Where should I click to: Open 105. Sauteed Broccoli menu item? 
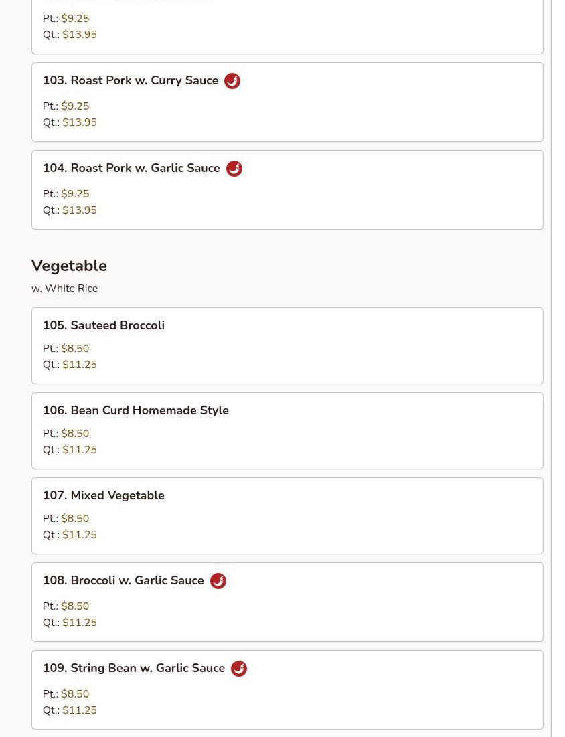[104, 325]
